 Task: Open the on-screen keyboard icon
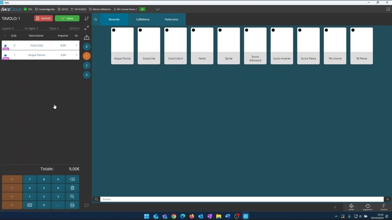30,205
